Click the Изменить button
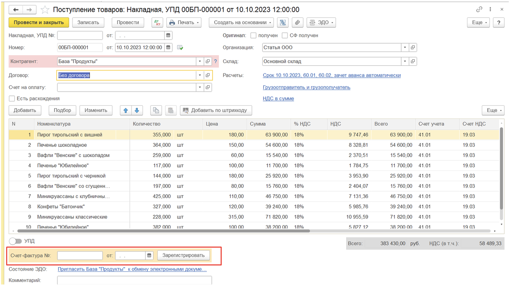 [96, 110]
